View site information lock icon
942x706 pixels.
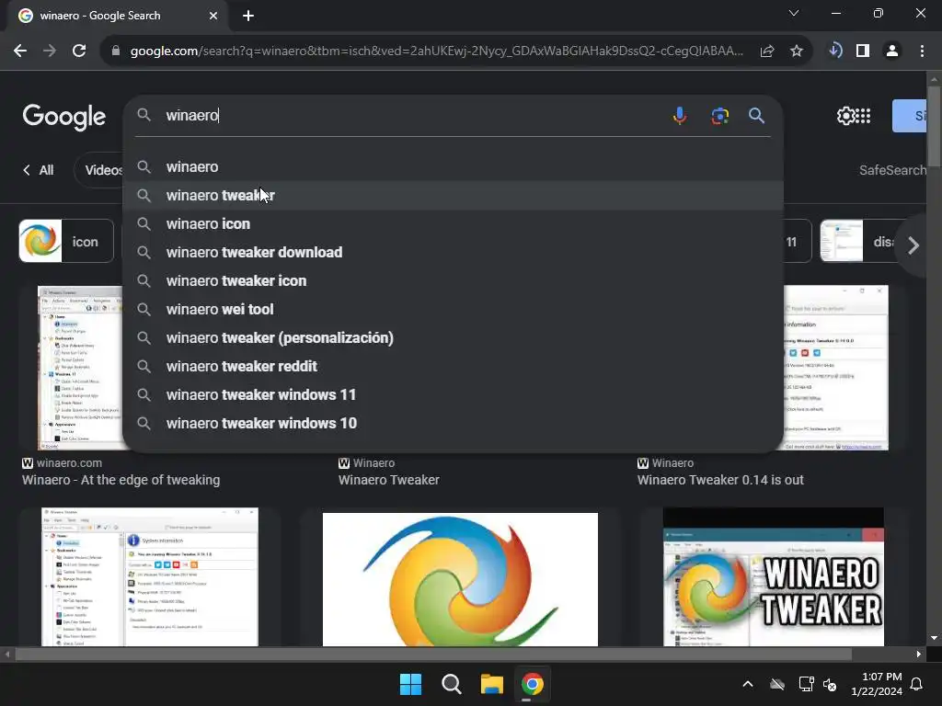(116, 51)
